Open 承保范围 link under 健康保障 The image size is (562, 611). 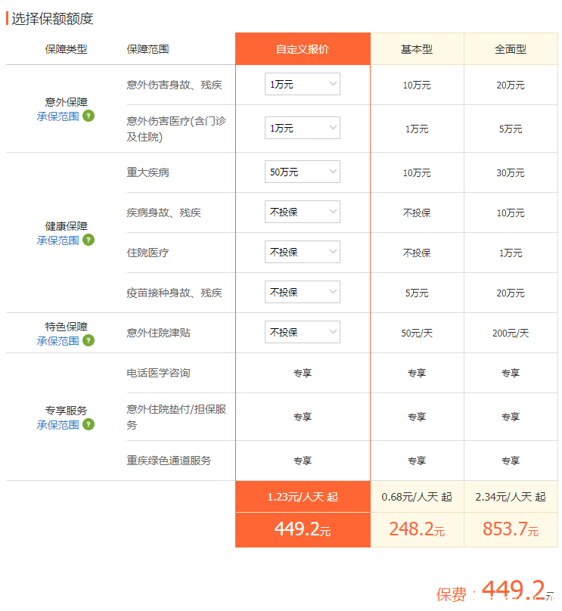coord(57,240)
